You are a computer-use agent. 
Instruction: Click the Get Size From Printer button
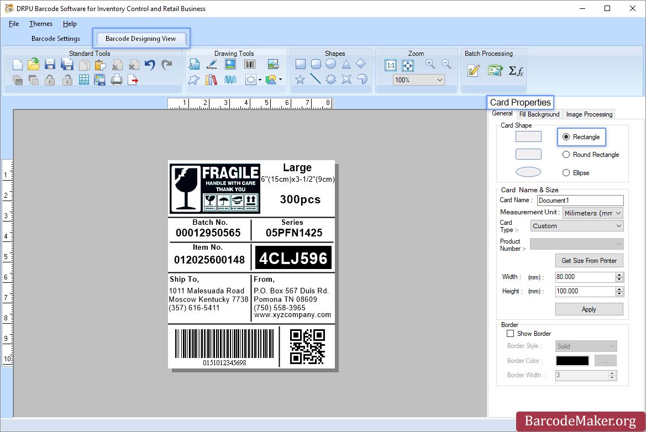click(589, 261)
